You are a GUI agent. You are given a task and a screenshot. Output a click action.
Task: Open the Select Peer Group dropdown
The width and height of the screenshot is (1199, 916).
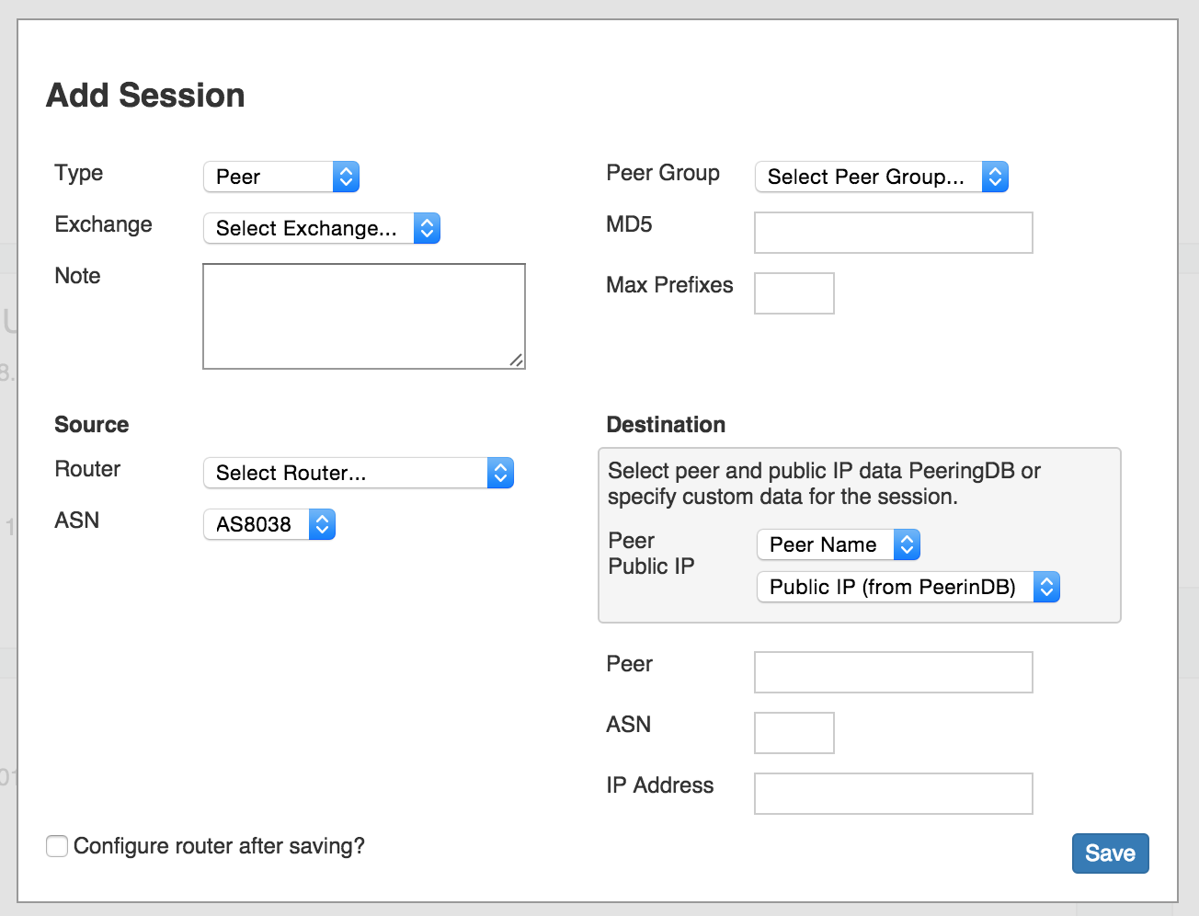[880, 177]
